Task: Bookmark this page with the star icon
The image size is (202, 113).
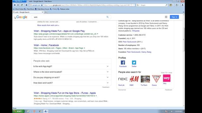Action: click(131, 5)
